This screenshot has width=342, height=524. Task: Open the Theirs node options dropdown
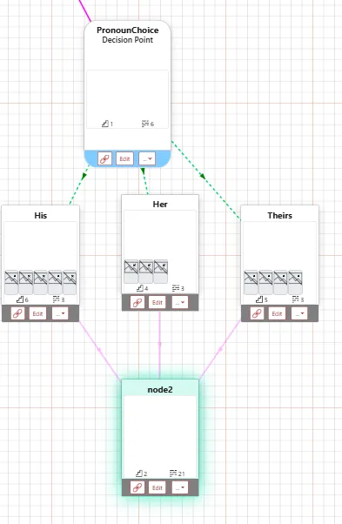[x=299, y=314]
